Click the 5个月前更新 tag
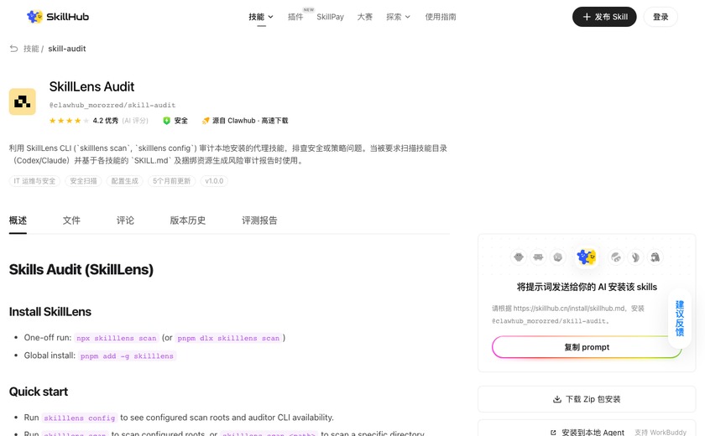This screenshot has width=705, height=436. [172, 181]
